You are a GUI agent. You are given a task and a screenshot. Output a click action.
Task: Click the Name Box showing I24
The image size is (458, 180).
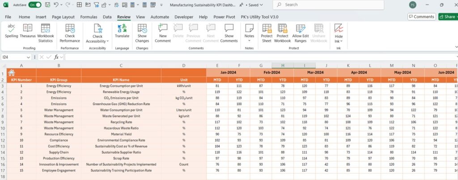(13, 57)
